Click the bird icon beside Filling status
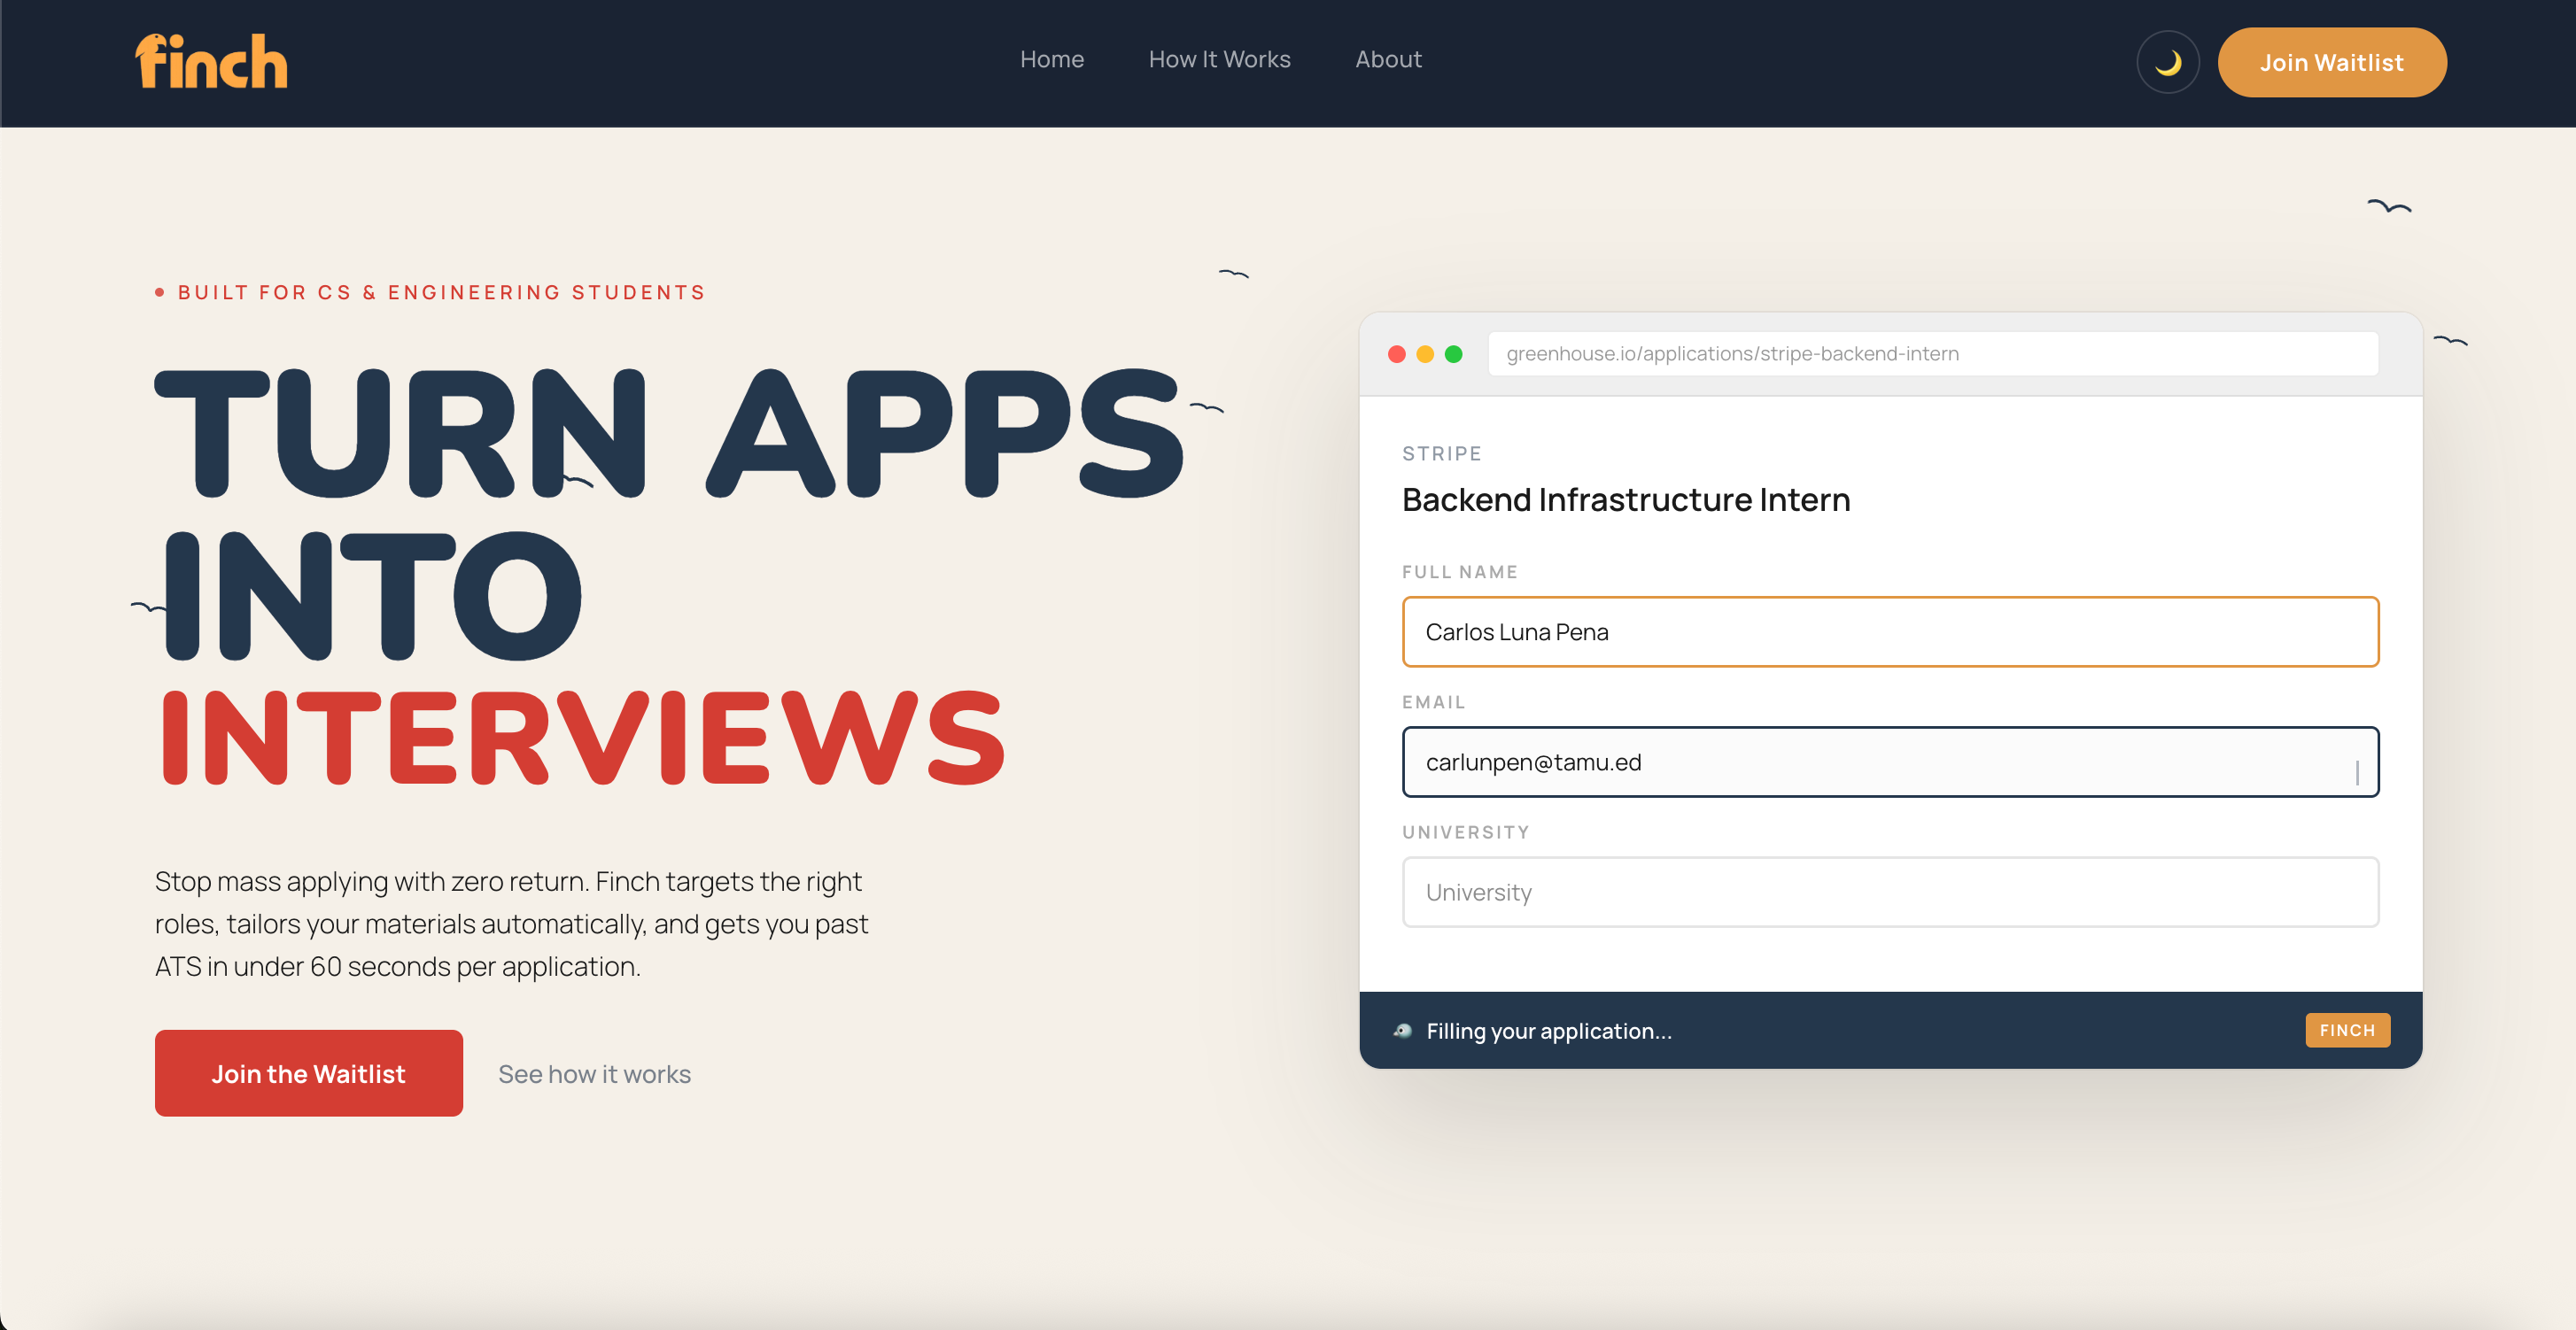This screenshot has width=2576, height=1330. (1403, 1030)
